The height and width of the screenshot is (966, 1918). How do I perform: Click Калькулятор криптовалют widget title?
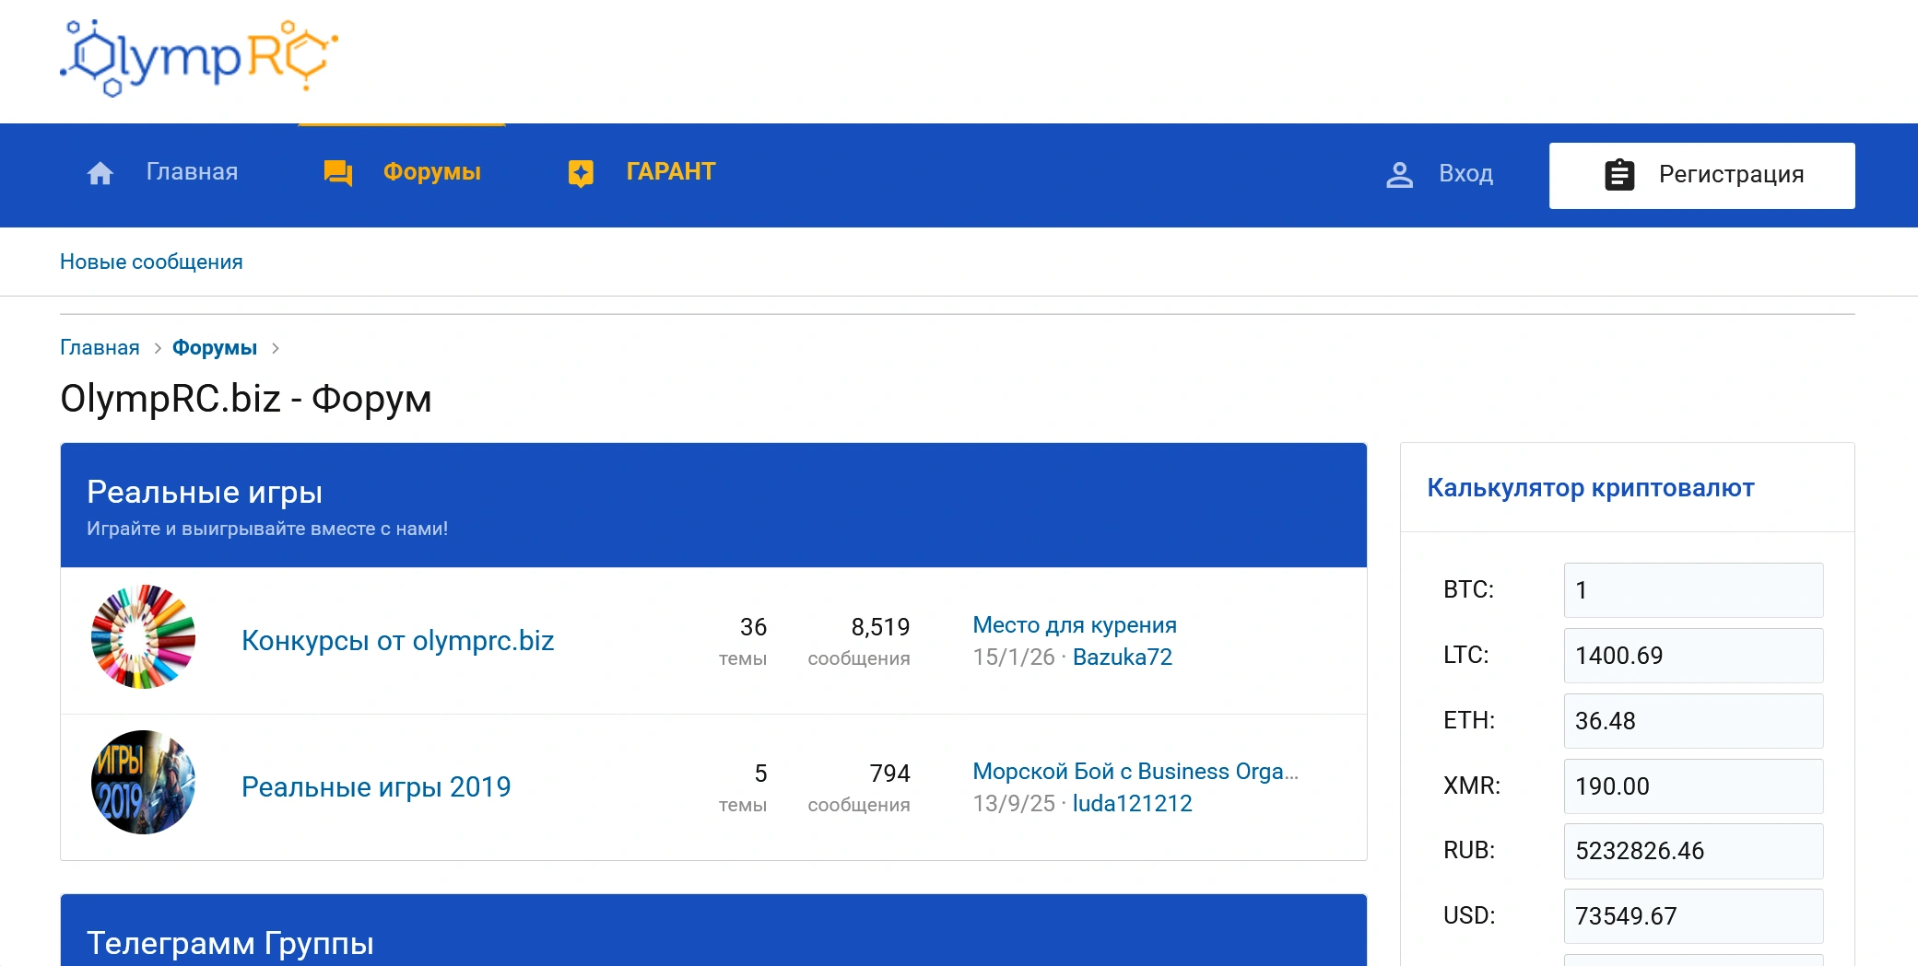pyautogui.click(x=1590, y=487)
